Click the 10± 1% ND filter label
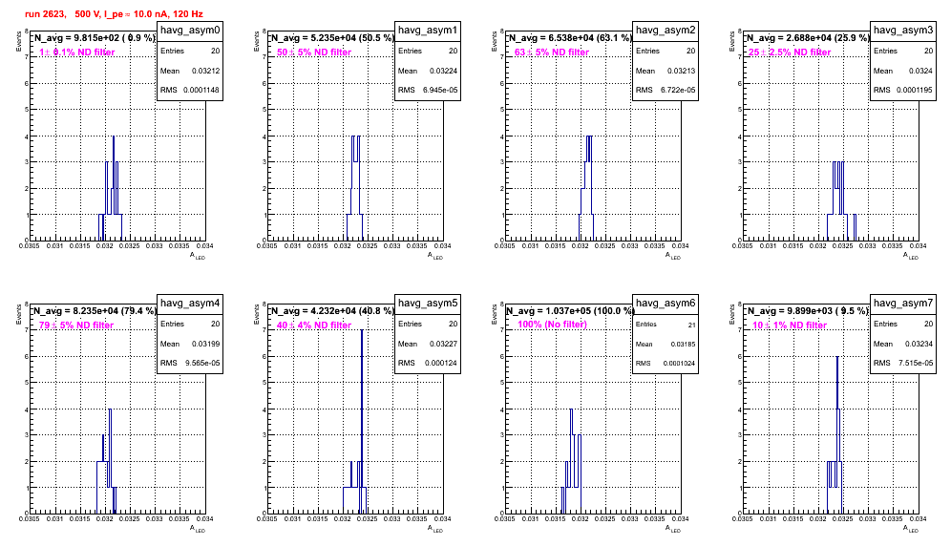 [x=790, y=325]
